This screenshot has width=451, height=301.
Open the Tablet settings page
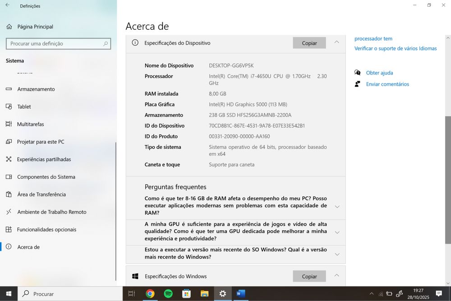pyautogui.click(x=58, y=107)
